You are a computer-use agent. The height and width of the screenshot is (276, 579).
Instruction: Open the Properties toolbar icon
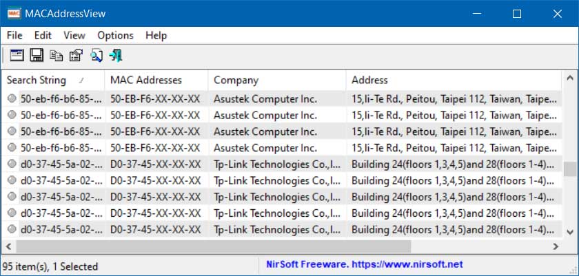pyautogui.click(x=76, y=56)
